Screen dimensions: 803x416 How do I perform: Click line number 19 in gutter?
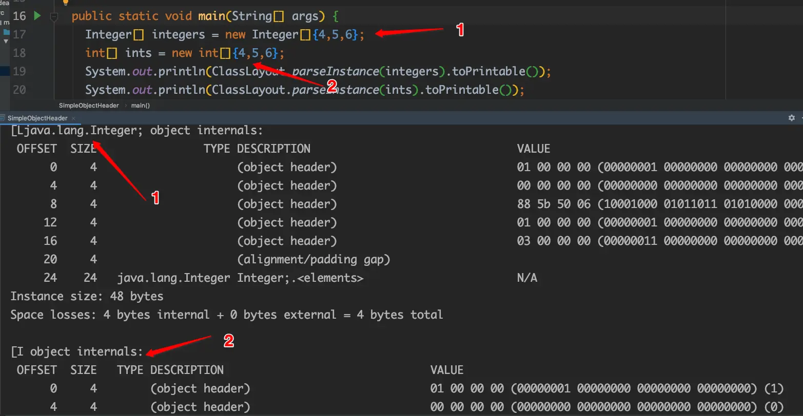coord(19,71)
